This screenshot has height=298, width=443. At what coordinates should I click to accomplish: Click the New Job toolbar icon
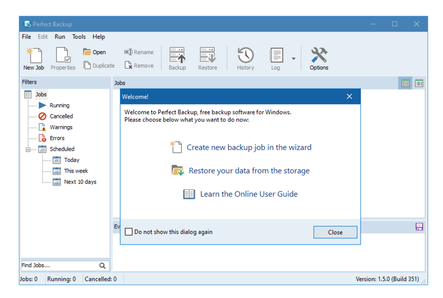[x=34, y=59]
